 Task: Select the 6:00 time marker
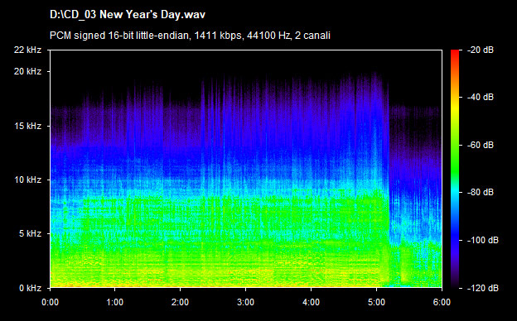(442, 302)
